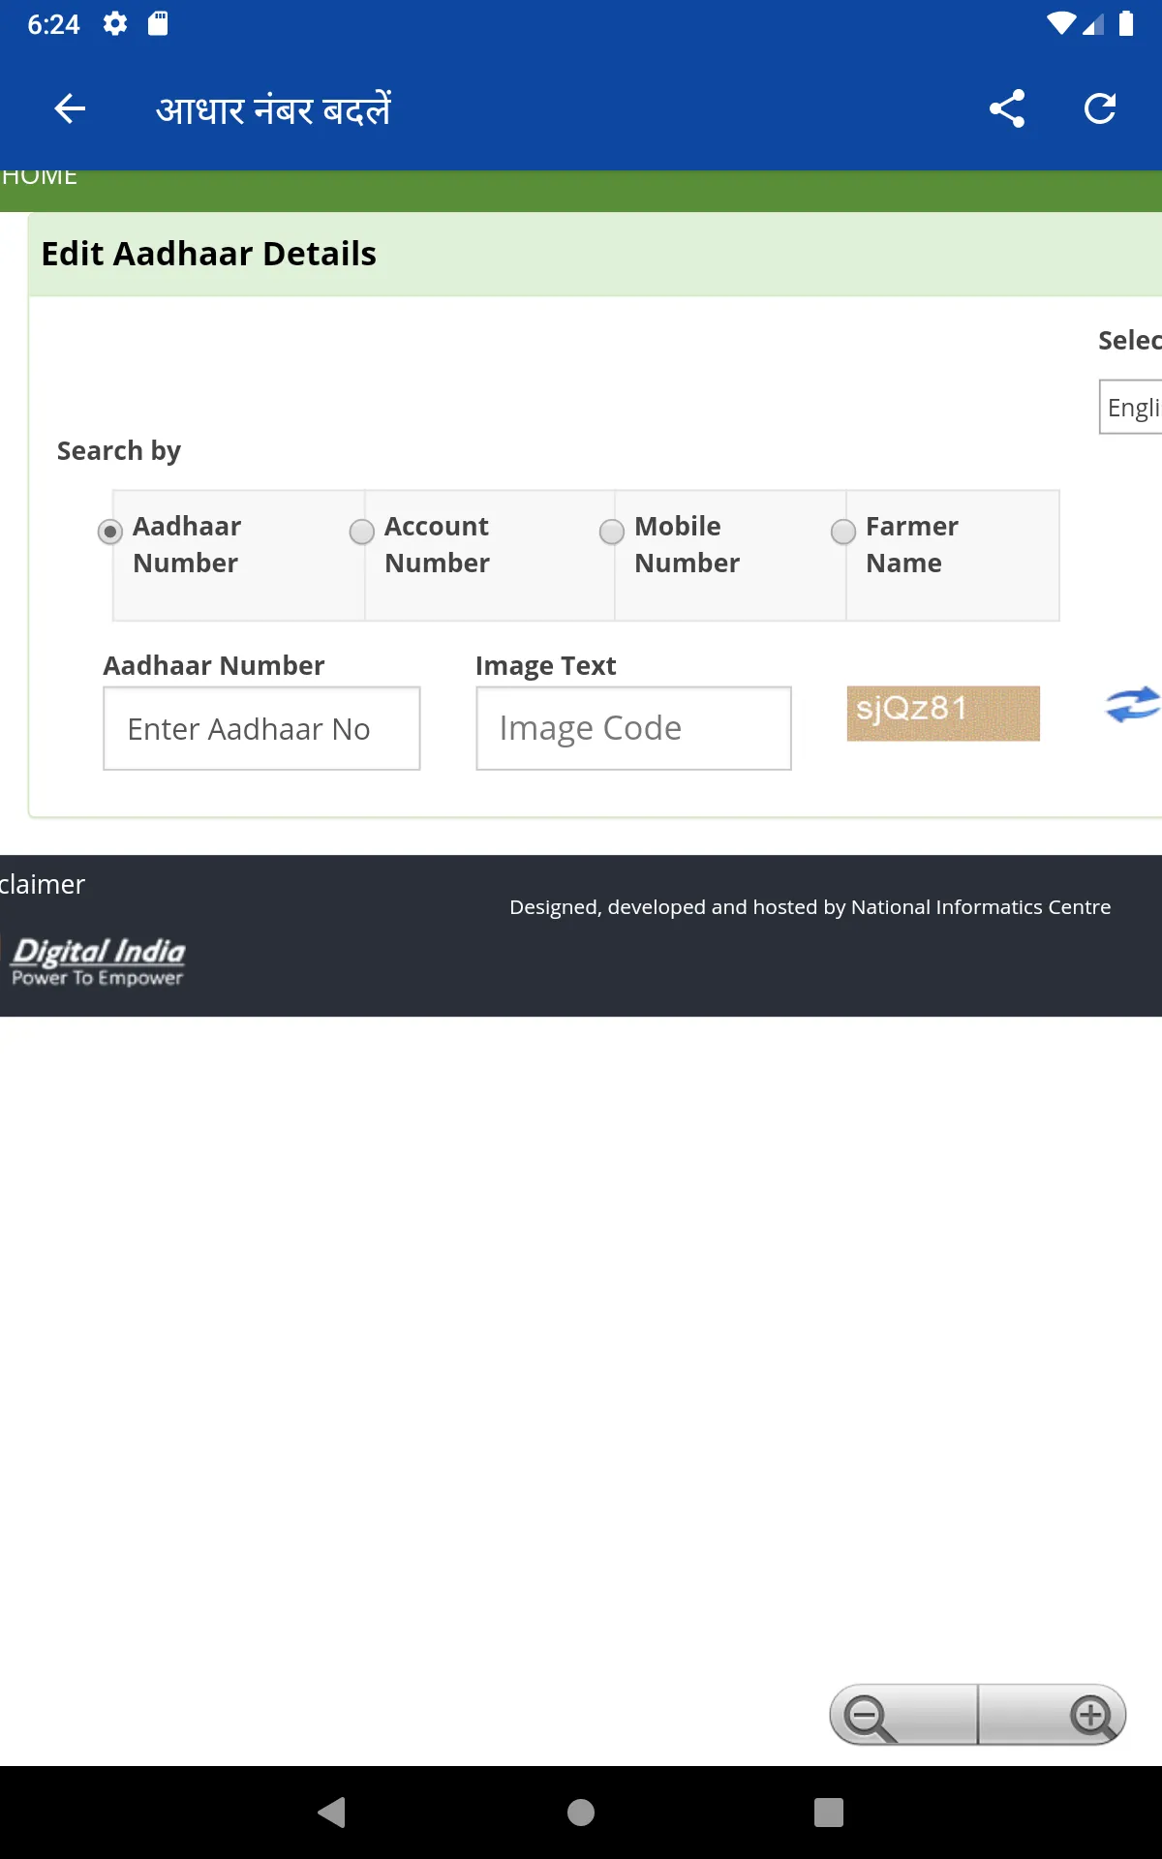Tap the Search by label
The width and height of the screenshot is (1162, 1859).
click(x=119, y=451)
